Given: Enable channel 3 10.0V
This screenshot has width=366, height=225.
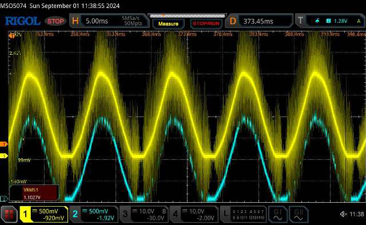Looking at the screenshot, I should [144, 214].
